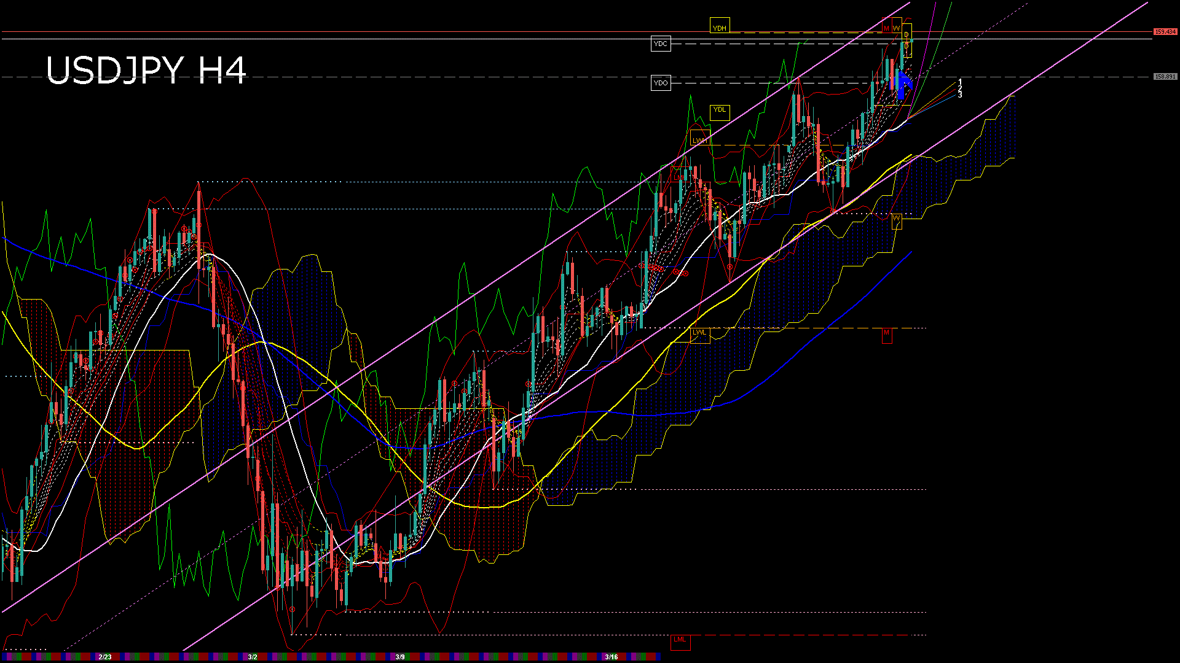This screenshot has width=1180, height=663.
Task: Click the red 159.434 price tag
Action: (1165, 31)
